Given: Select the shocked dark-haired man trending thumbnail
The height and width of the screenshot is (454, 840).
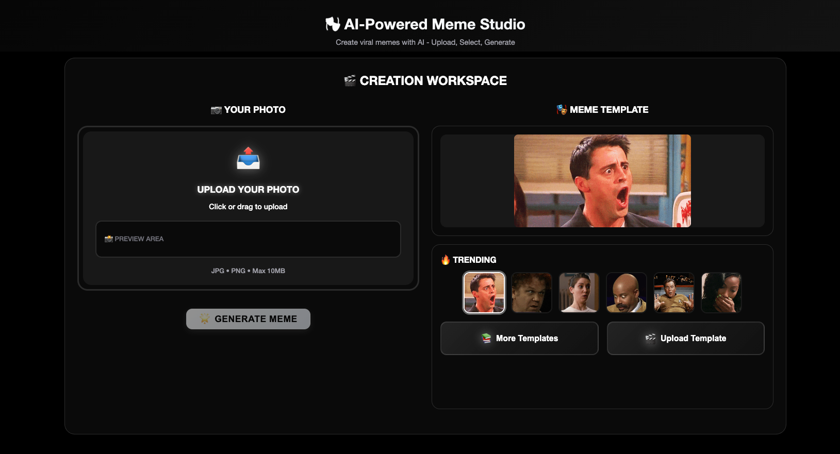Looking at the screenshot, I should pyautogui.click(x=484, y=293).
